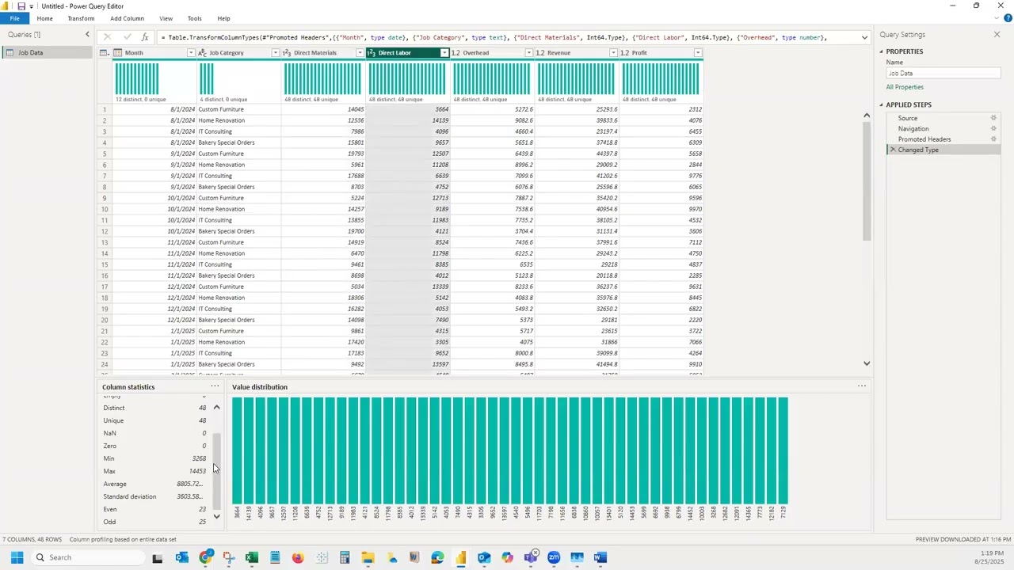
Task: Open the gear settings for Navigation step
Action: pyautogui.click(x=993, y=128)
